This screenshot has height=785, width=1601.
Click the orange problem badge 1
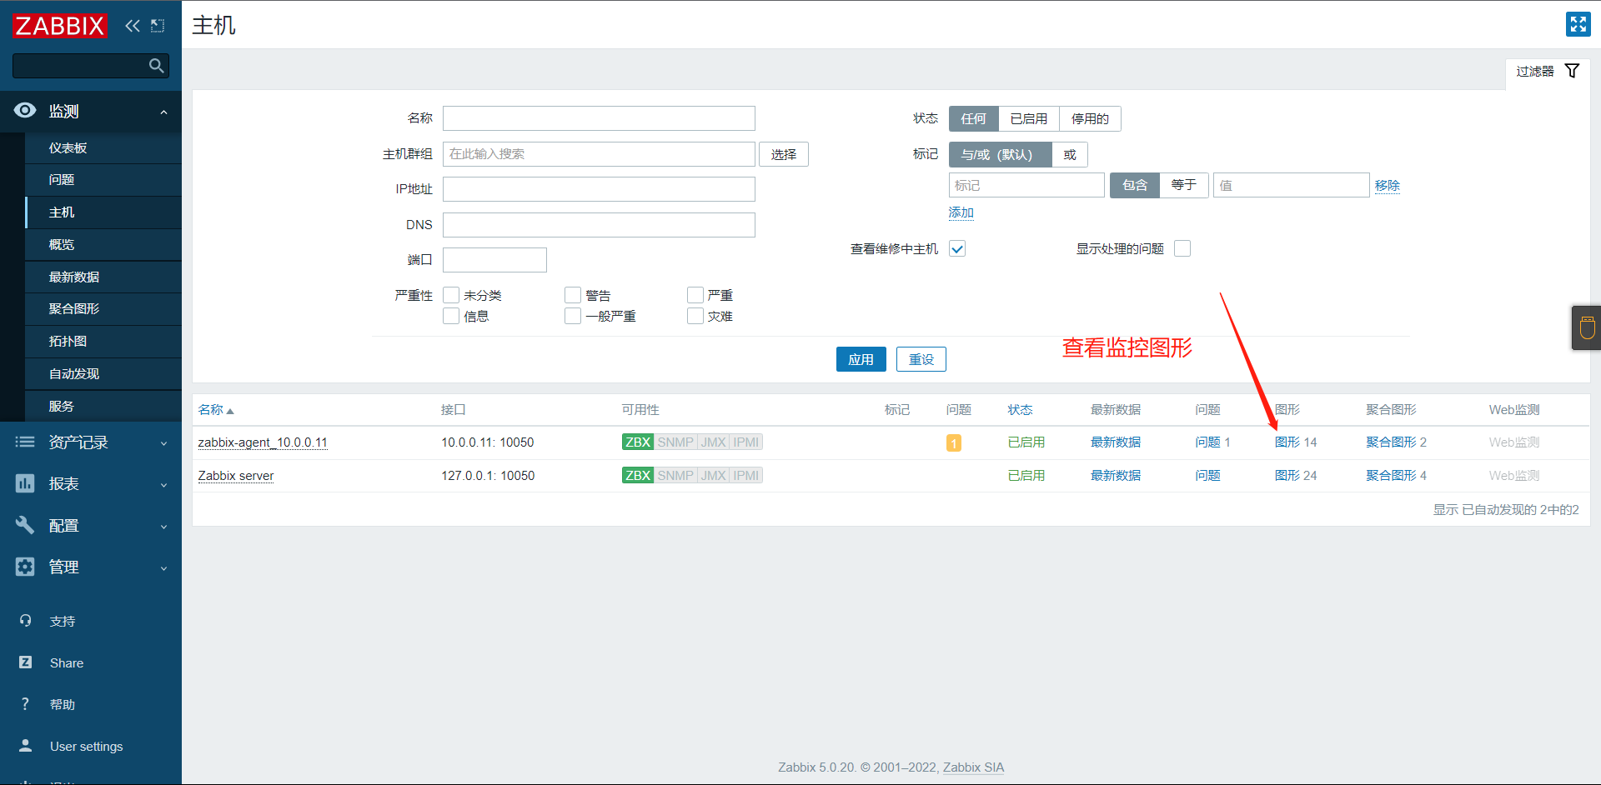[x=954, y=443]
